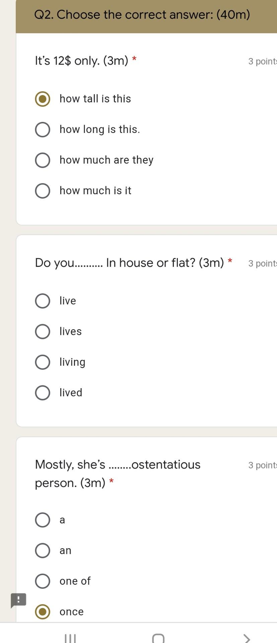
Task: Select the 'how tall is this' option
Action: tap(43, 99)
